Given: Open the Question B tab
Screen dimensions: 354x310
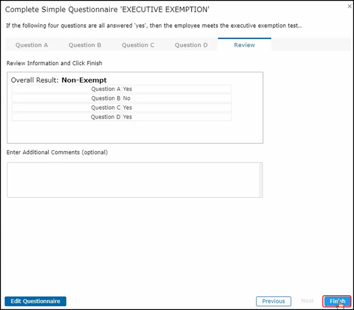Looking at the screenshot, I should (85, 45).
